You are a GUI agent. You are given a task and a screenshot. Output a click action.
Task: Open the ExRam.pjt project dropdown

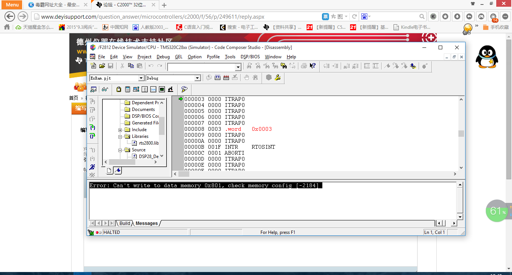click(x=141, y=78)
